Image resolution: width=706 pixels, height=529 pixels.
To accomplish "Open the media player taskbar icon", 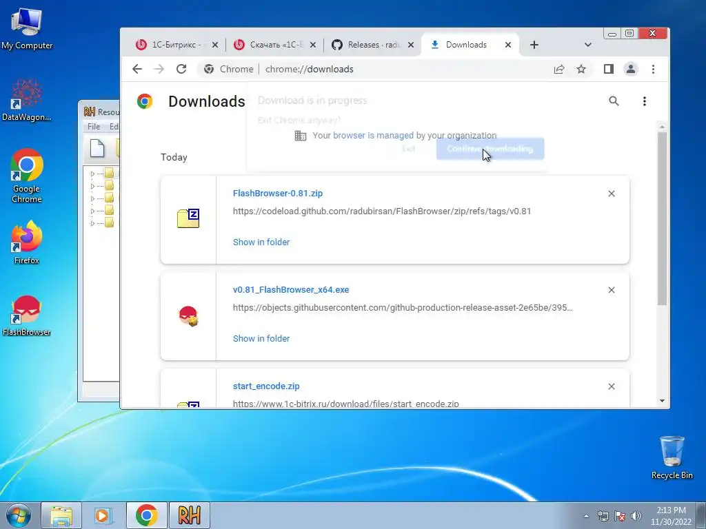I will click(x=103, y=515).
